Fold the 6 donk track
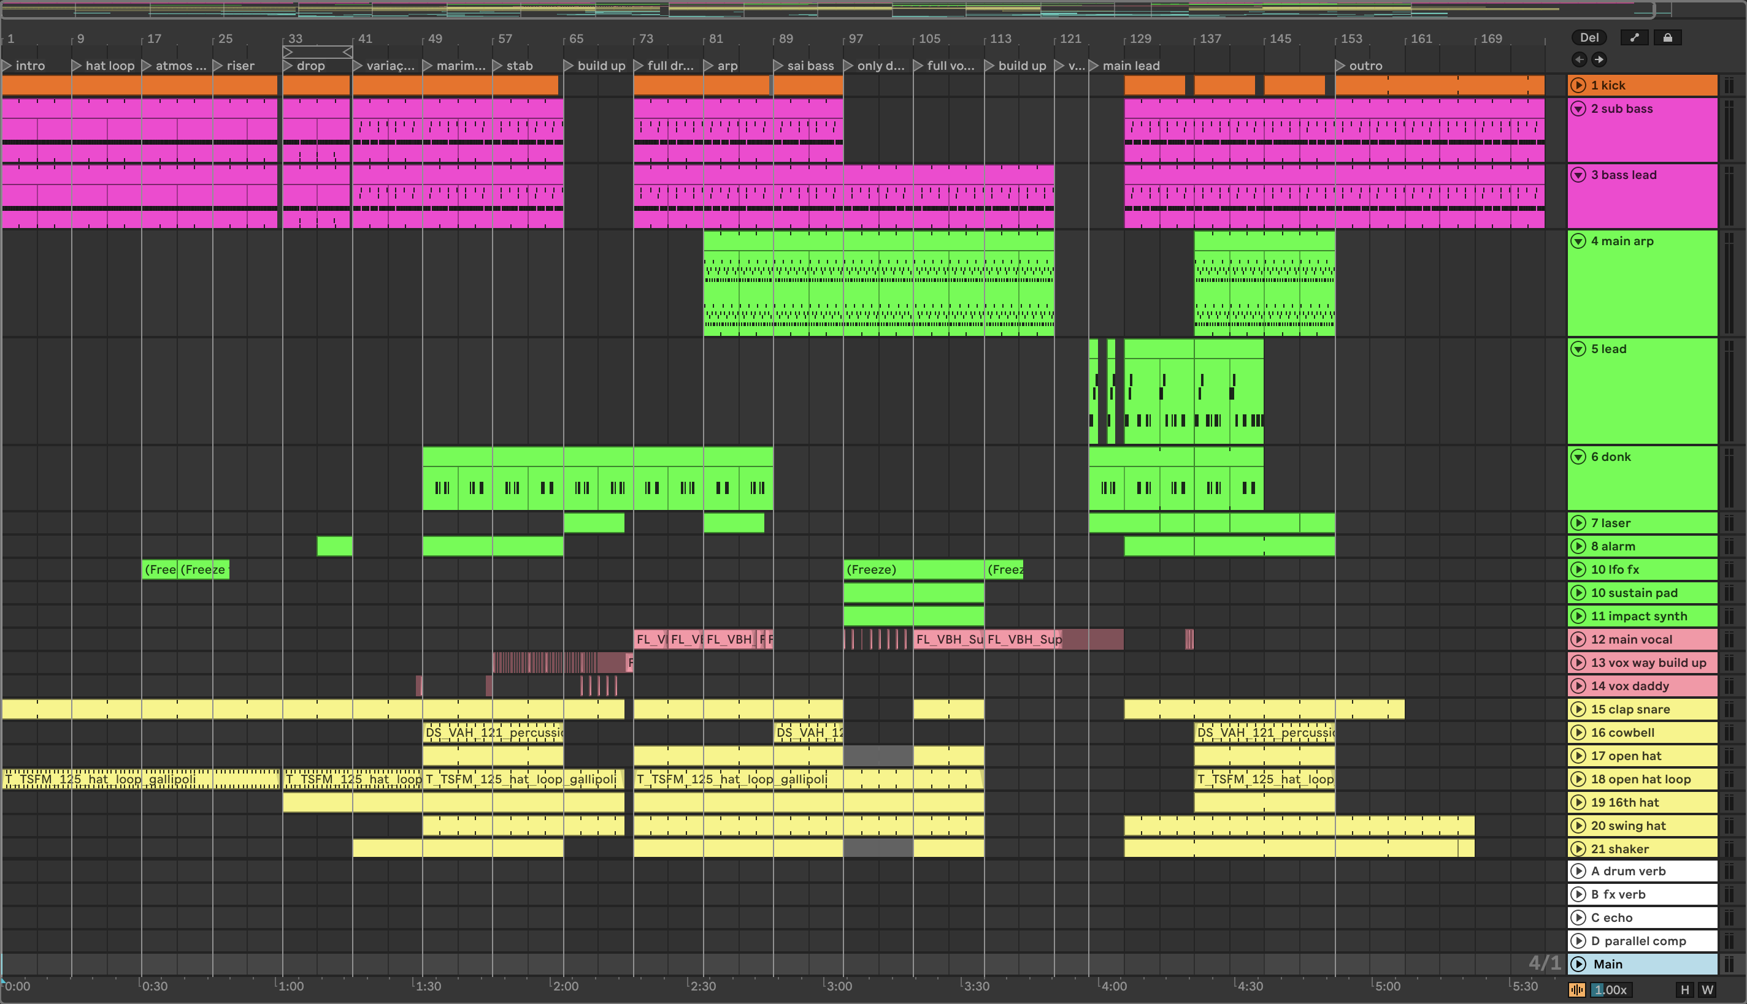This screenshot has width=1747, height=1004. [1578, 457]
